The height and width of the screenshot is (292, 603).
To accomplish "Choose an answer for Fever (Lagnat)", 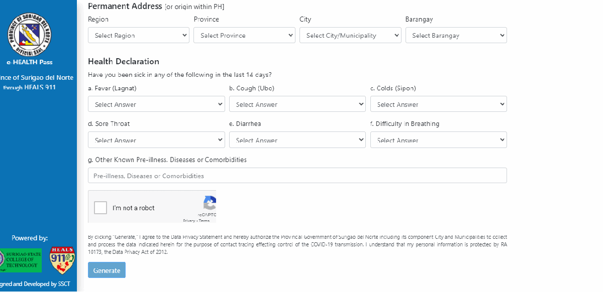I will tap(156, 104).
